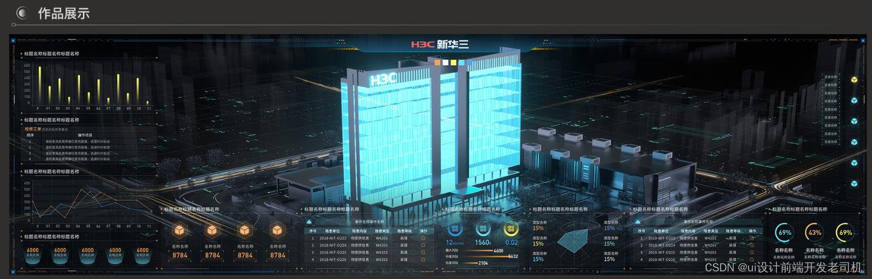
Task: Click row 2018-NIT-O224 in right events table
Action: pos(697,245)
